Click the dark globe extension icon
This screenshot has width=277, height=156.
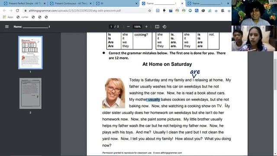[x=203, y=10]
